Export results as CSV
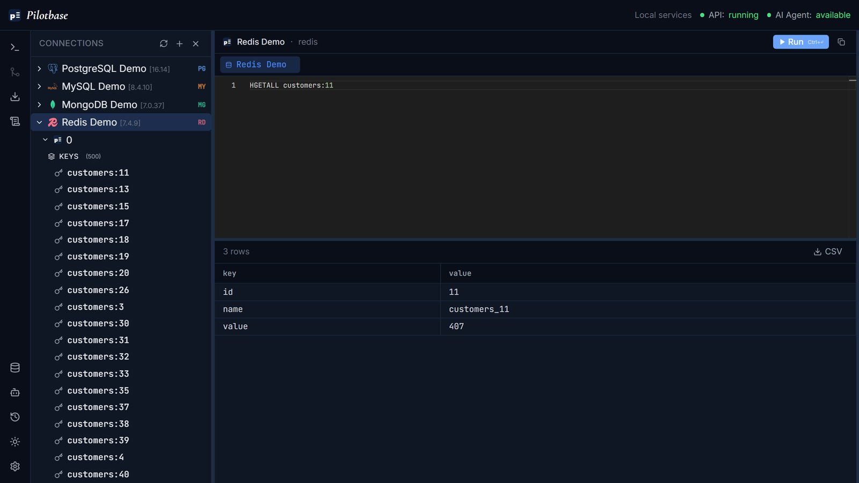Viewport: 859px width, 483px height. pos(828,252)
